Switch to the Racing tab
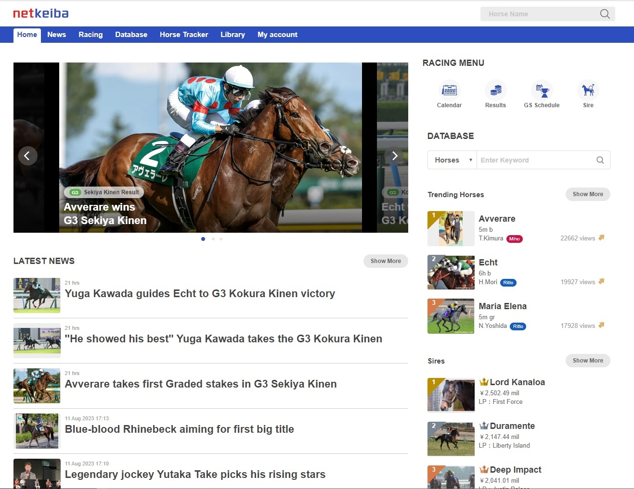This screenshot has width=634, height=489. (91, 34)
